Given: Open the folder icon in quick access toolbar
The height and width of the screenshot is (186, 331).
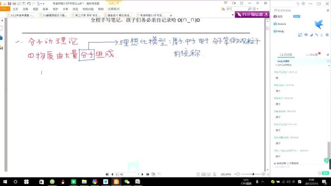Looking at the screenshot, I should (x=4, y=4).
